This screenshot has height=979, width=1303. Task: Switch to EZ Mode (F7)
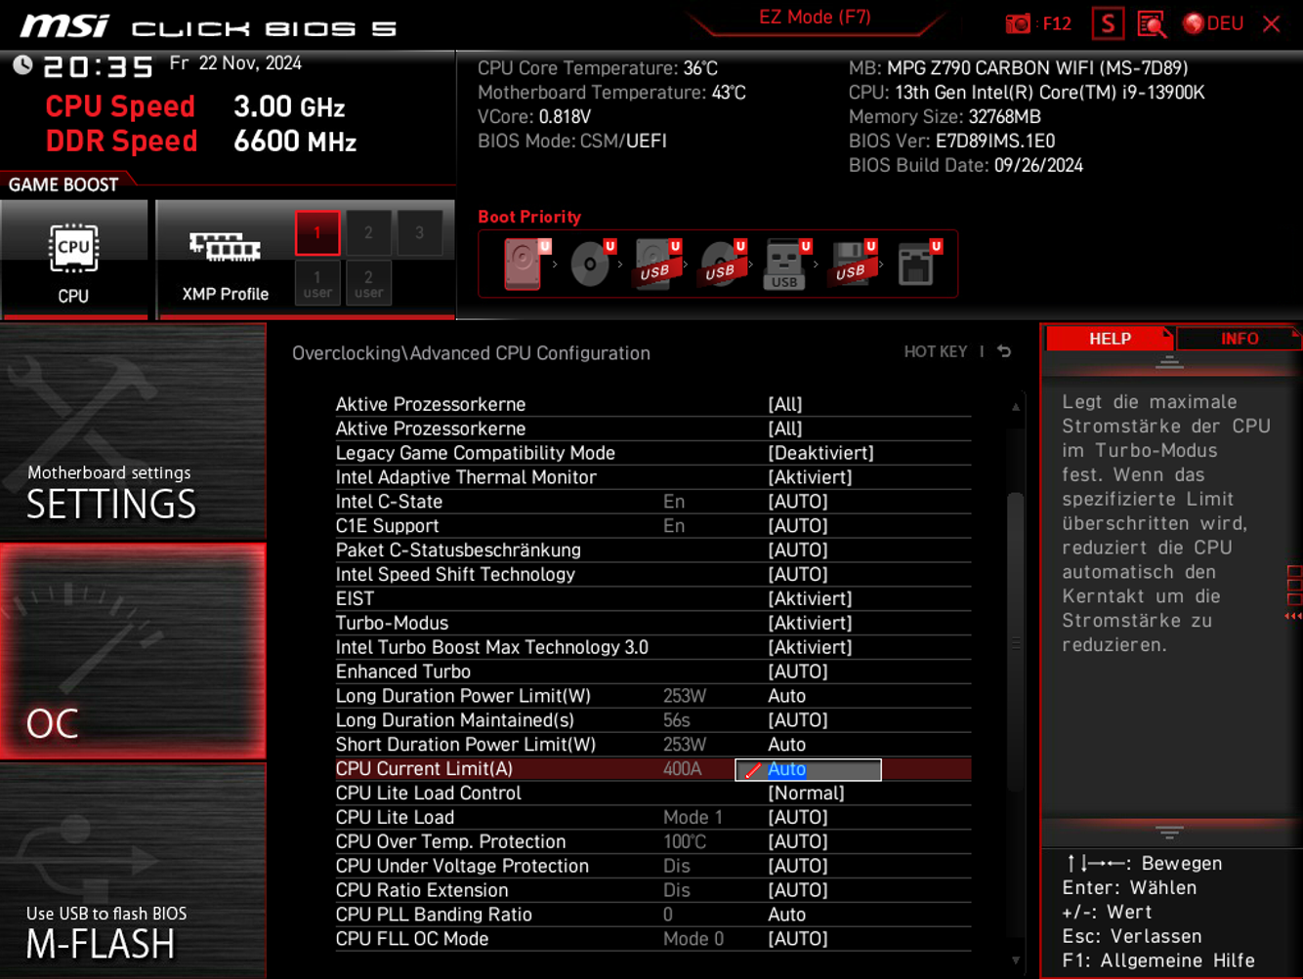(x=815, y=18)
